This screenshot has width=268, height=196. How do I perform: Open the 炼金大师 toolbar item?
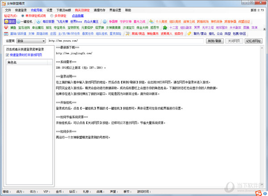tap(142, 28)
